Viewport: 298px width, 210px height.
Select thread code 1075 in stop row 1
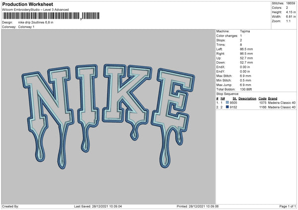(x=263, y=103)
